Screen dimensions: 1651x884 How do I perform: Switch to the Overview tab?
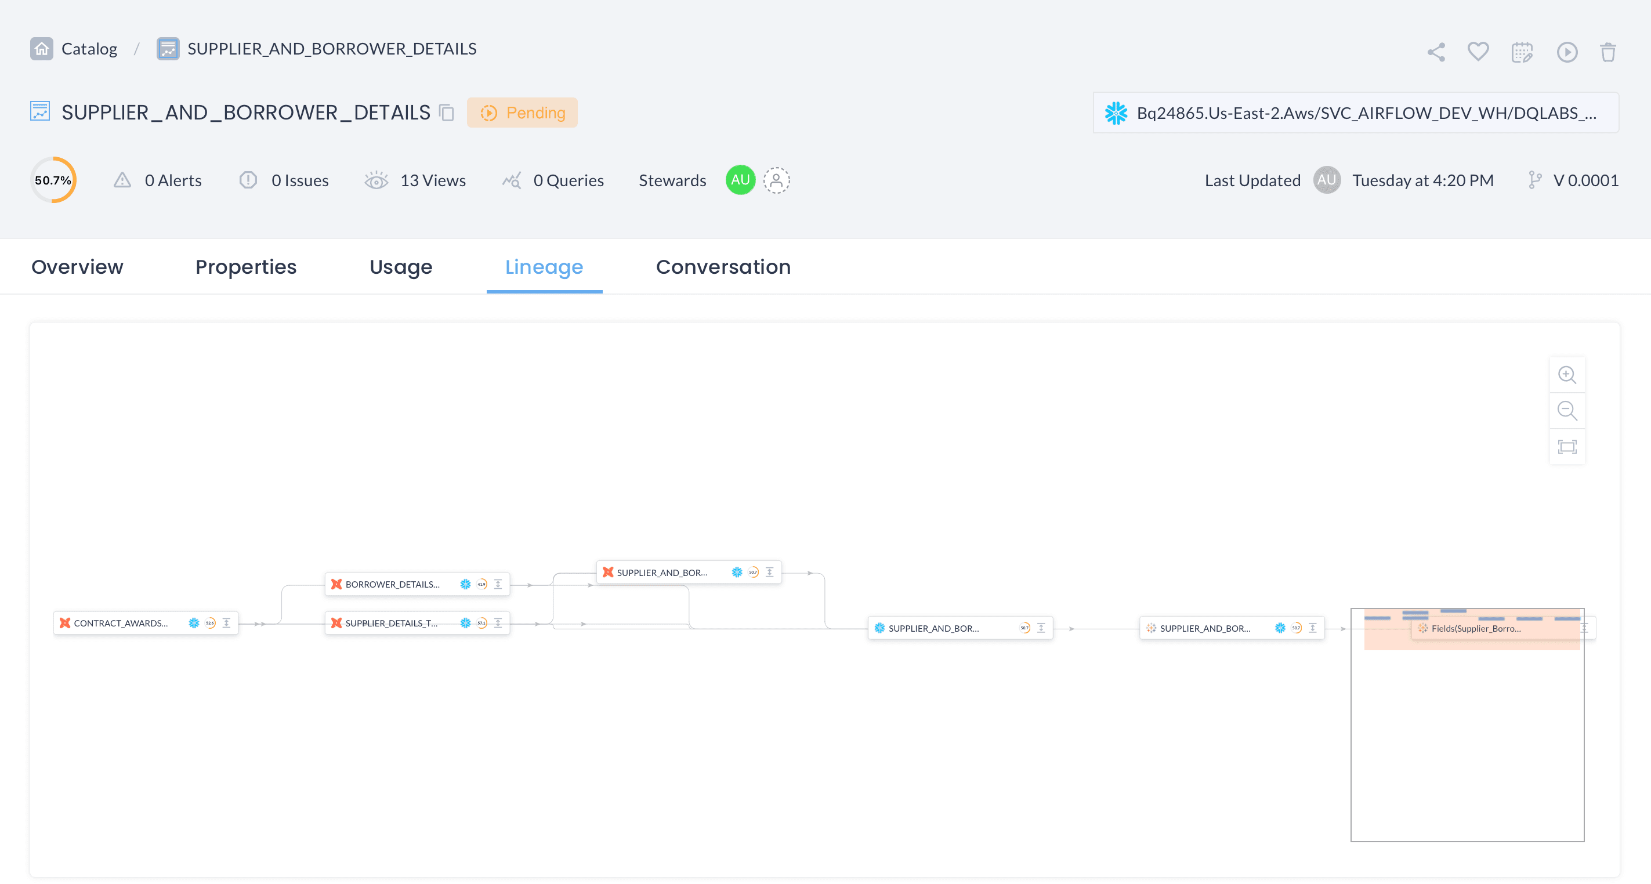[77, 267]
